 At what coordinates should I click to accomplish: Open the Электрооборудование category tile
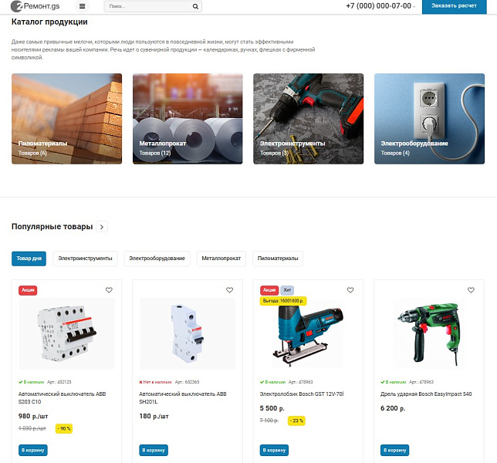[429, 118]
